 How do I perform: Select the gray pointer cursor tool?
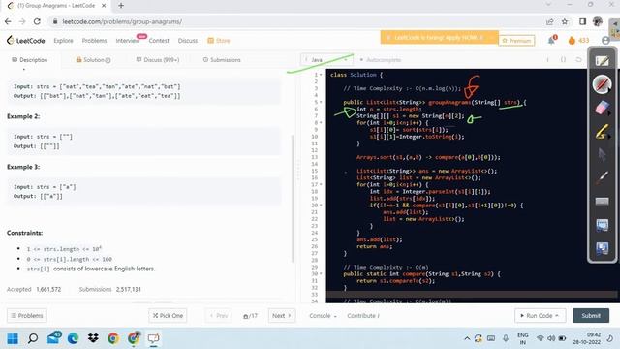point(602,155)
